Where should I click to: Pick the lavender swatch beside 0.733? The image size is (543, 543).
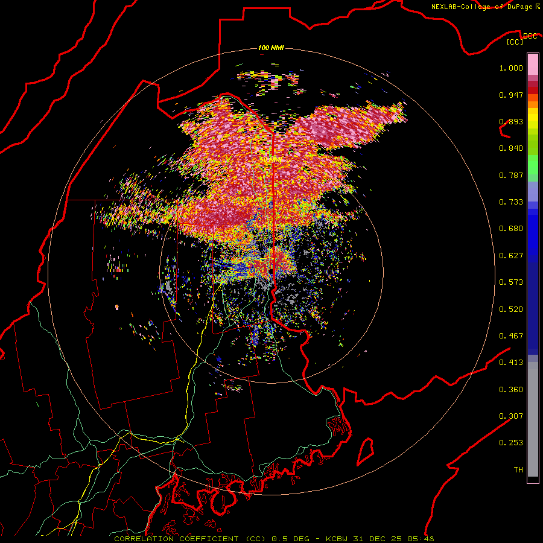point(533,192)
